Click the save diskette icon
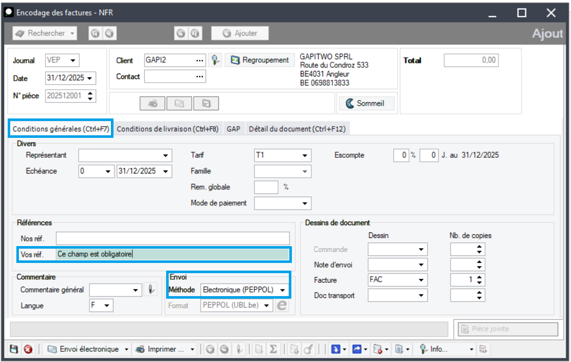571x362 pixels. tap(14, 349)
